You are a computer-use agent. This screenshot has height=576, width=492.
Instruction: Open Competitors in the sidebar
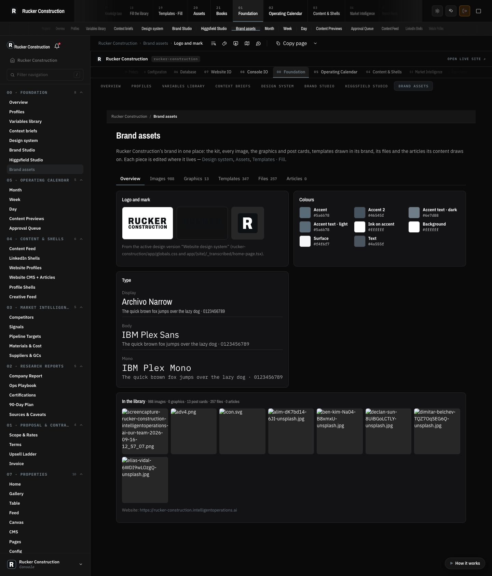point(22,317)
